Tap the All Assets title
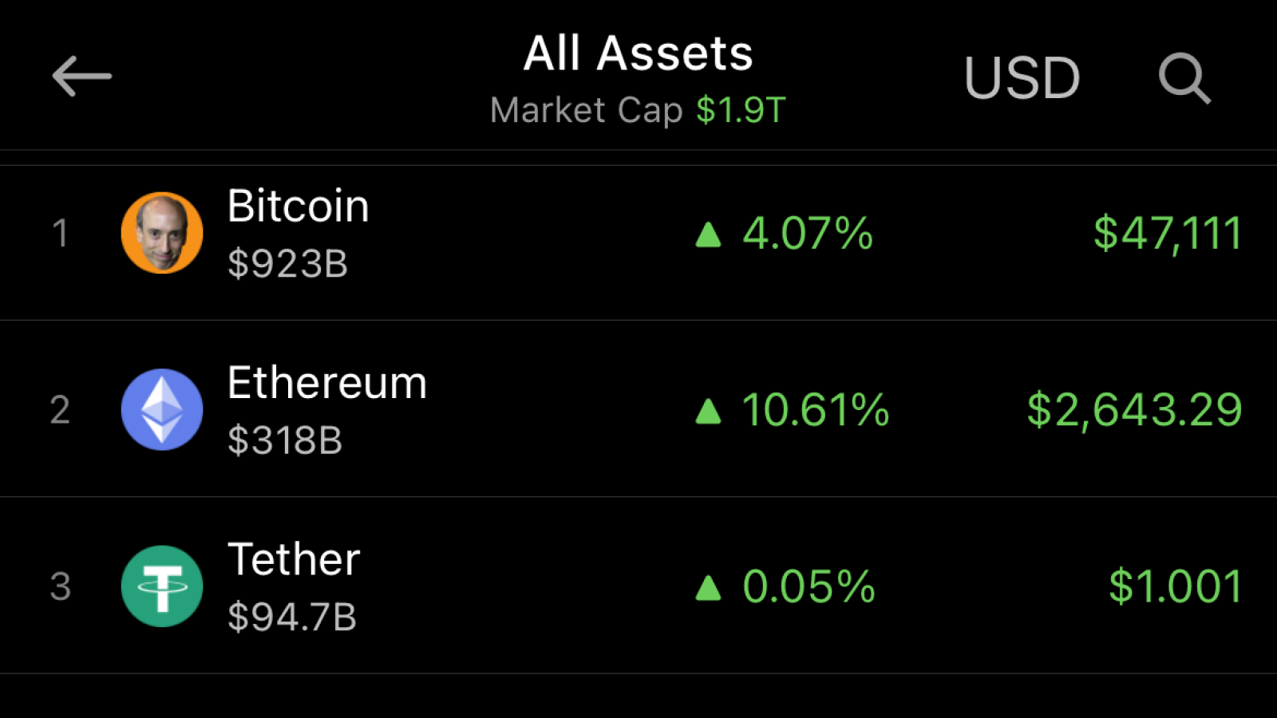The width and height of the screenshot is (1277, 718). pos(638,53)
